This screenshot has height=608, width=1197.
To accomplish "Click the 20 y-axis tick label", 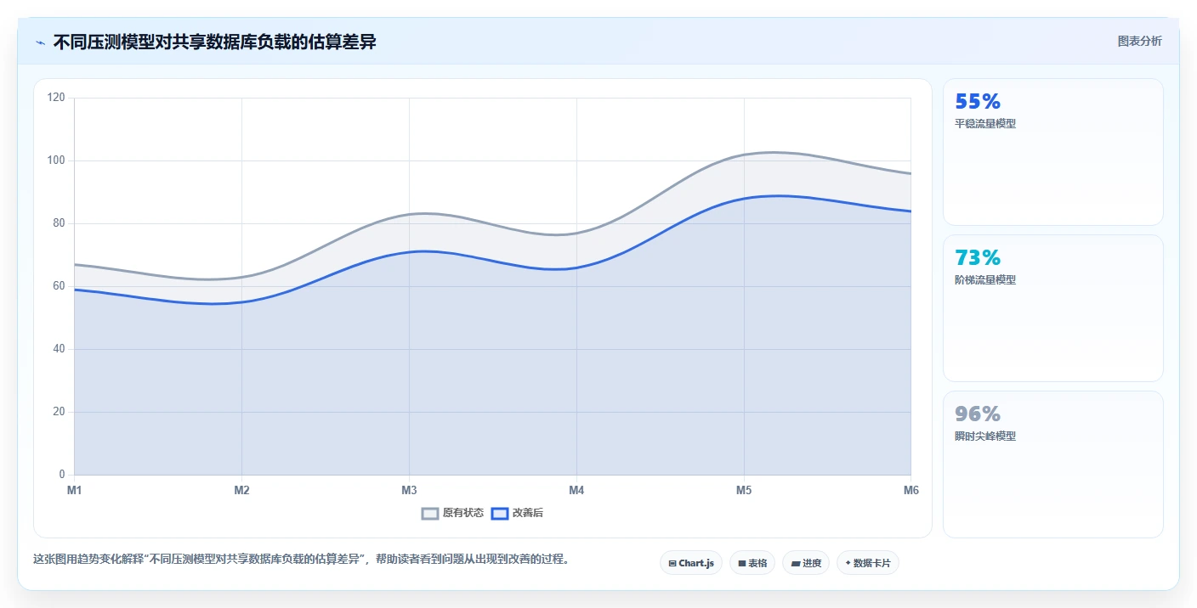I will [x=59, y=412].
